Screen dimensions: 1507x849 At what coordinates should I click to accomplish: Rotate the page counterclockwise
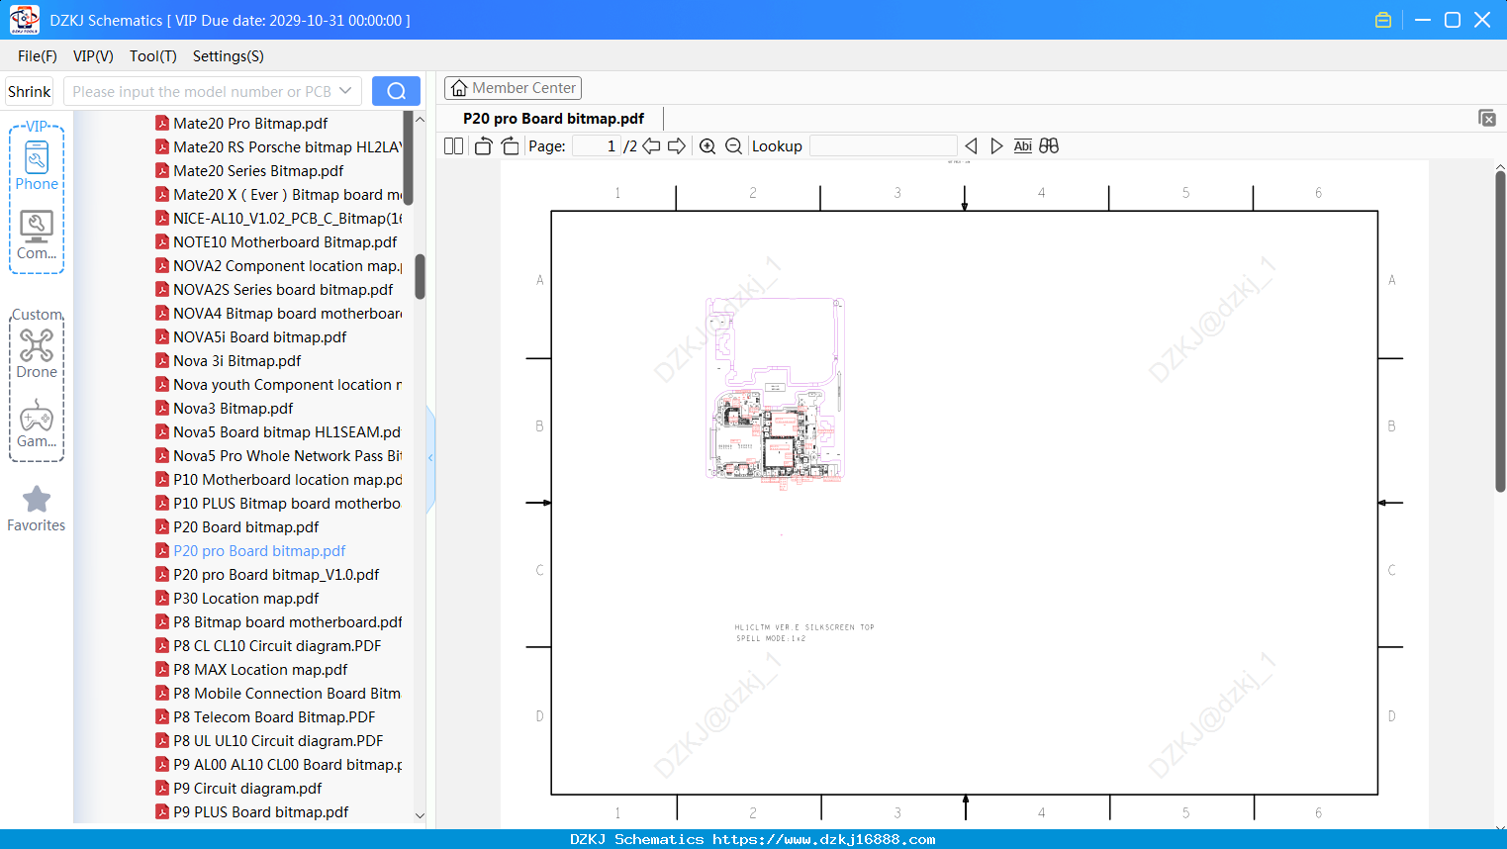[483, 146]
